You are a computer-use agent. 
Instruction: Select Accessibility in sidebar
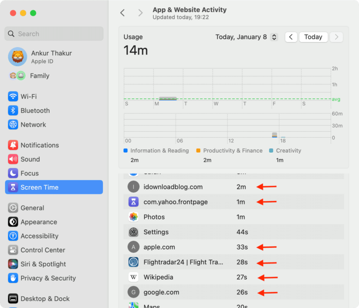coord(54,236)
